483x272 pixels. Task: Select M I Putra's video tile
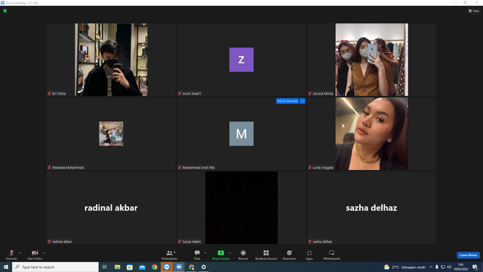point(111,60)
